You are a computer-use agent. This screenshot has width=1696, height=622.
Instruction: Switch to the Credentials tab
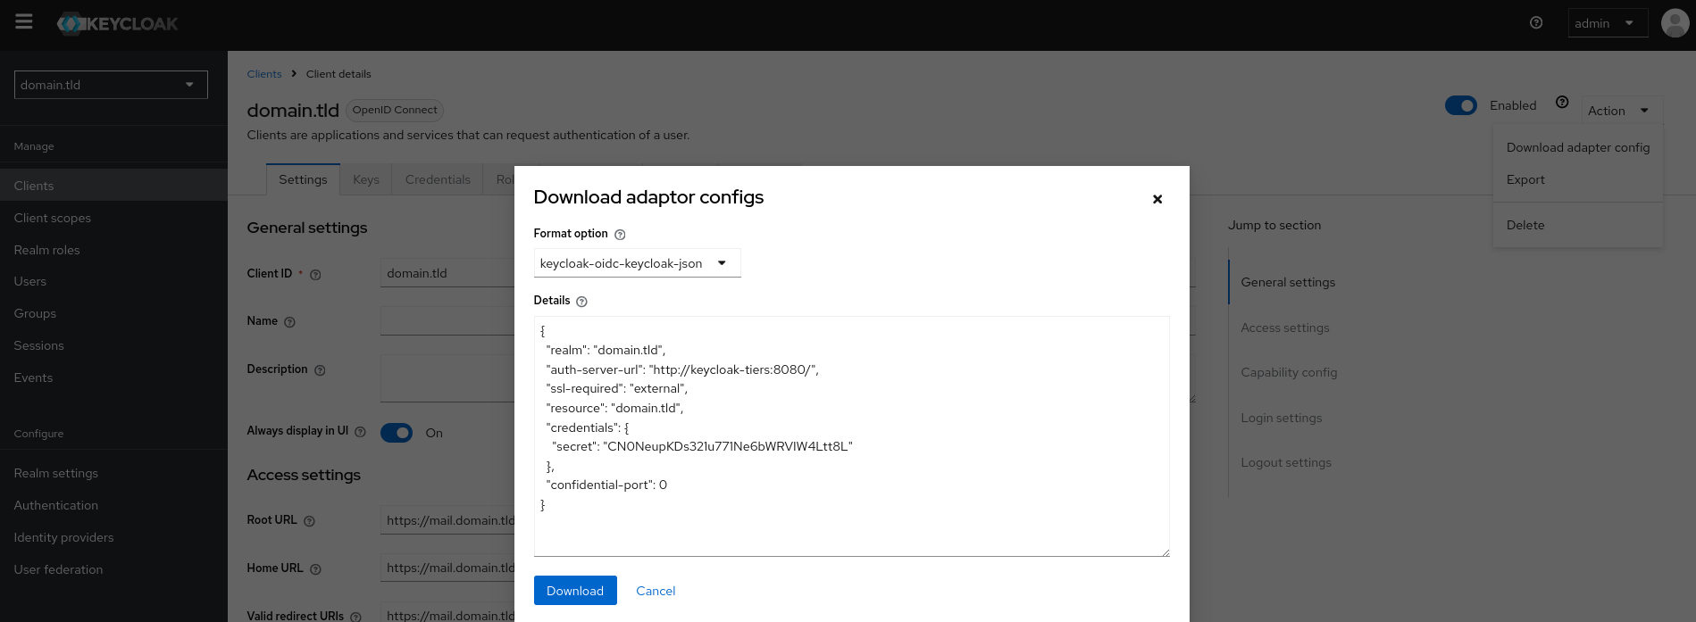[x=437, y=179]
